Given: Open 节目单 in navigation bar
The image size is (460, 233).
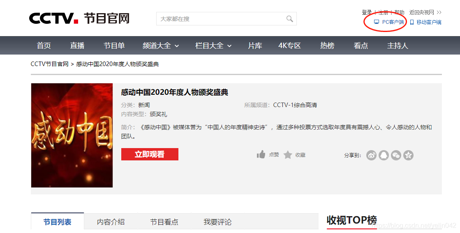Looking at the screenshot, I should click(x=114, y=46).
